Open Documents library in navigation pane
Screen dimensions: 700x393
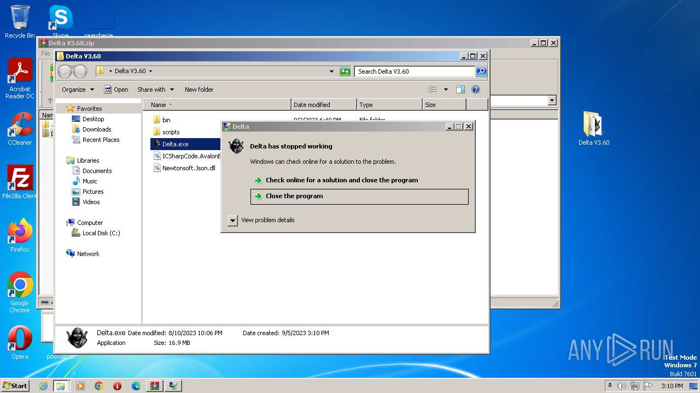tap(92, 171)
